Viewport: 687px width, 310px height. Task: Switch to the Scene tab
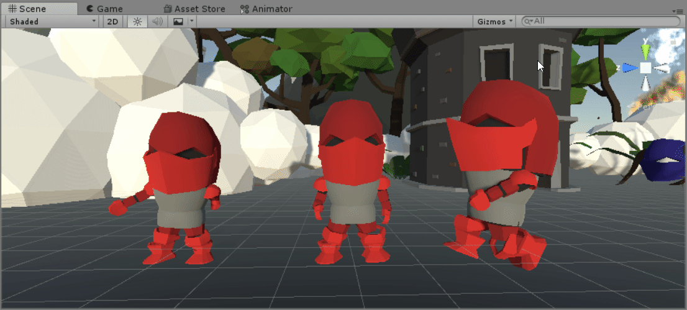(39, 8)
